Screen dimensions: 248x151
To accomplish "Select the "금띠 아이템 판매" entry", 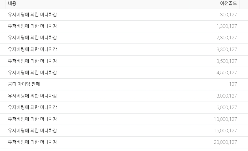I will 24,84.
